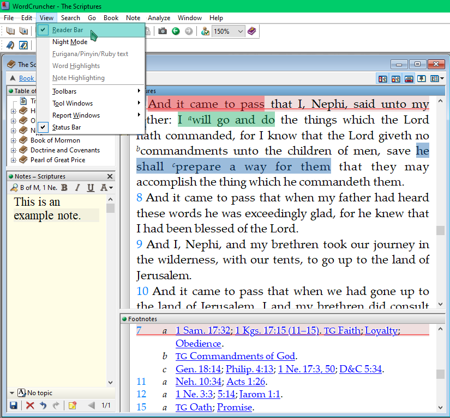Image resolution: width=450 pixels, height=418 pixels.
Task: Open the D&C 5:34 footnote link
Action: (361, 369)
